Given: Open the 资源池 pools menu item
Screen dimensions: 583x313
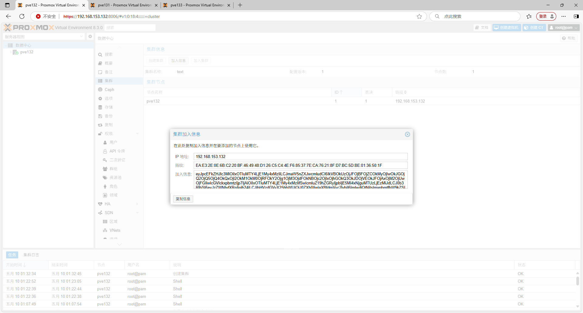Looking at the screenshot, I should click(x=119, y=178).
